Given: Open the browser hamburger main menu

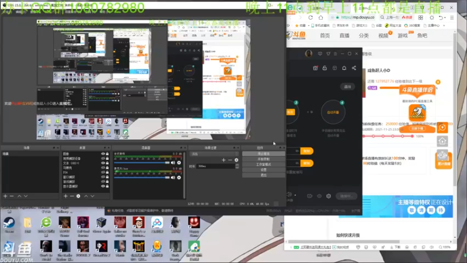Looking at the screenshot, I should (x=452, y=18).
